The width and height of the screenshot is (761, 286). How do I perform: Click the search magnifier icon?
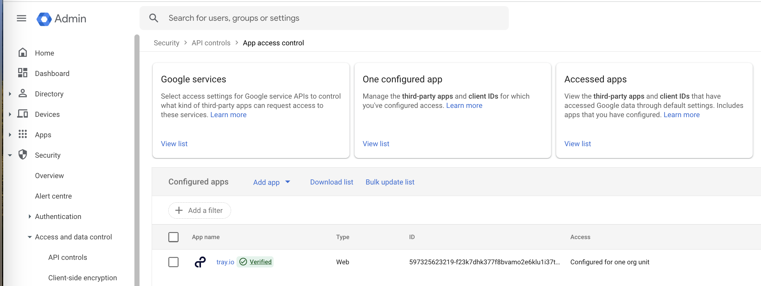click(x=154, y=18)
